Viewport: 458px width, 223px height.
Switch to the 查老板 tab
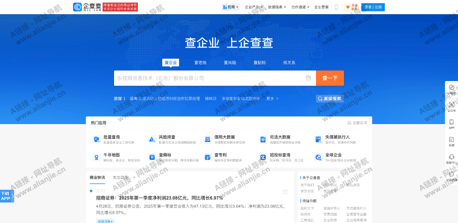[201, 62]
